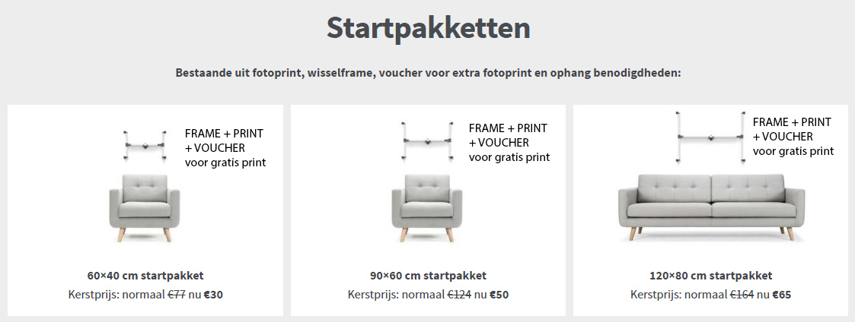Open the 120×80 cm startpakket title

pos(711,276)
